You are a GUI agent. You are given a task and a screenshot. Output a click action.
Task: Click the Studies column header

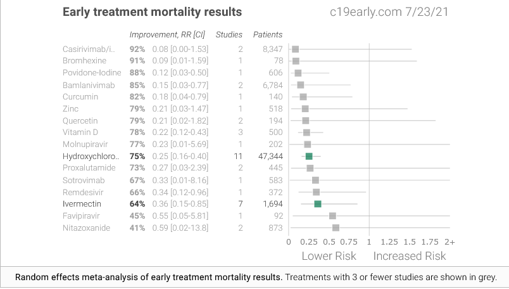(x=228, y=34)
